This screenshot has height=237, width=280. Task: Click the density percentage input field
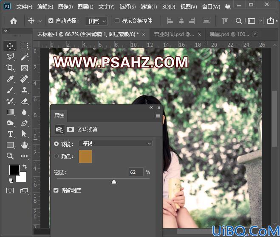coord(136,172)
